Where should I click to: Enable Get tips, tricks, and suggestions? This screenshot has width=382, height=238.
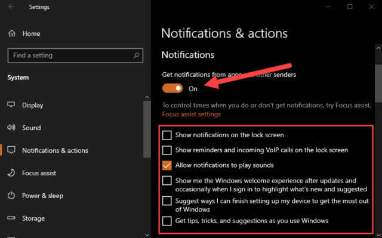pos(167,221)
